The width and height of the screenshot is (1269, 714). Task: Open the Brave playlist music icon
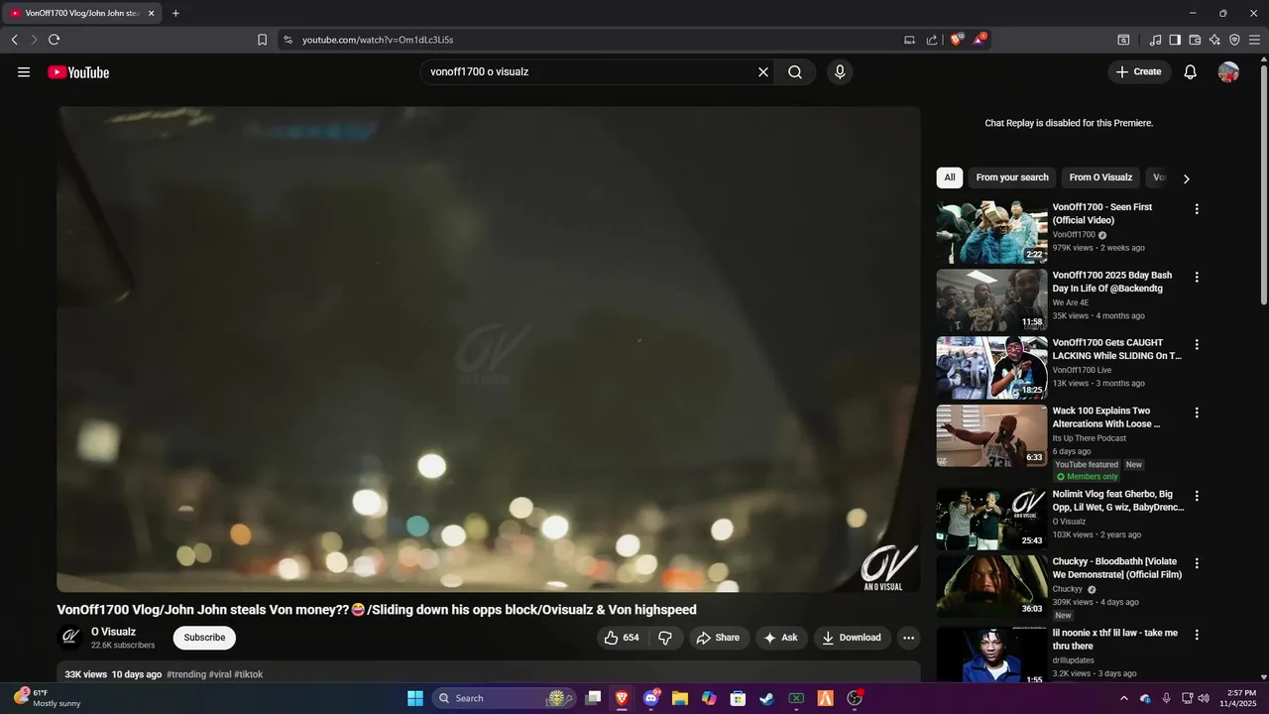(x=1155, y=40)
